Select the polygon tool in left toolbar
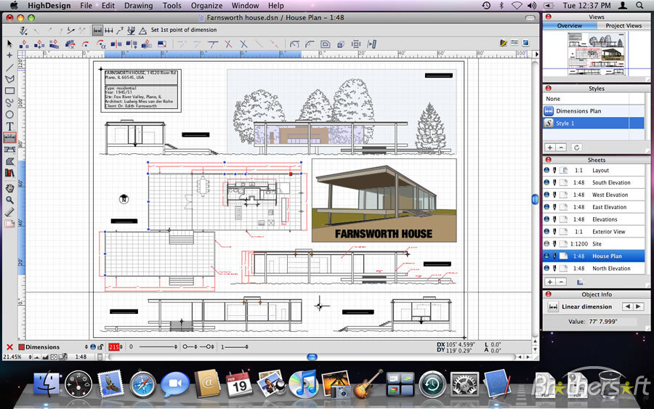 (x=9, y=78)
